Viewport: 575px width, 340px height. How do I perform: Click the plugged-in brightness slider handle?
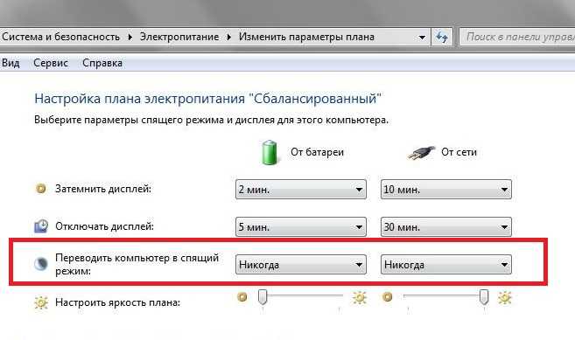click(x=484, y=297)
